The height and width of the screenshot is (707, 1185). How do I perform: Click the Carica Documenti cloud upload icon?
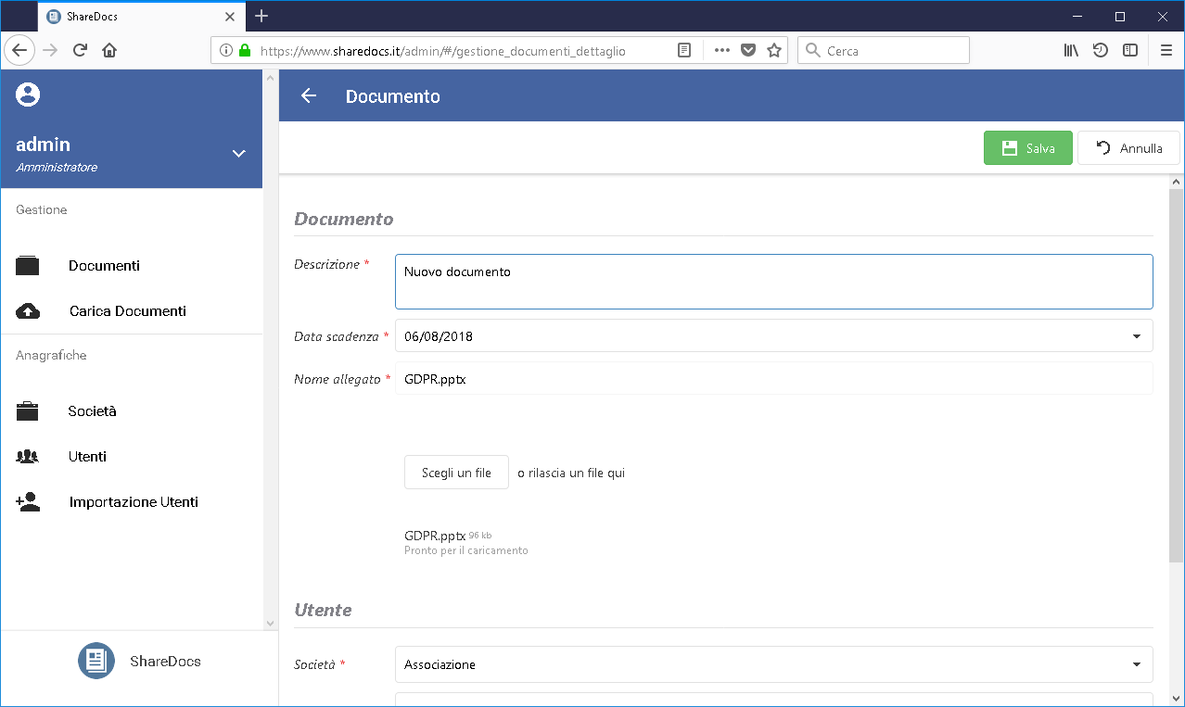tap(28, 311)
